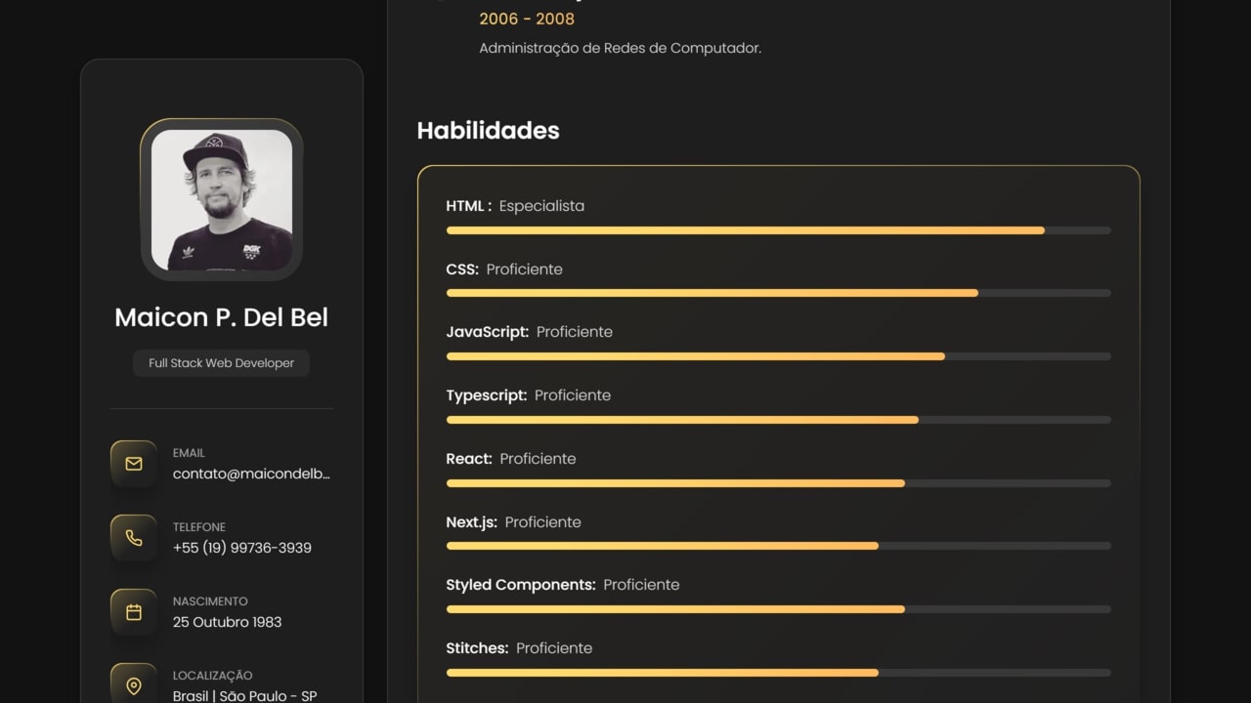Screen dimensions: 1251x703
Task: Click the email envelope icon
Action: 134,464
